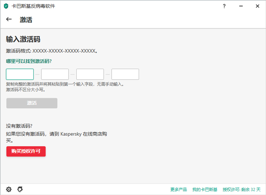
Task: Focus the fourth activation code field
Action: pos(125,74)
